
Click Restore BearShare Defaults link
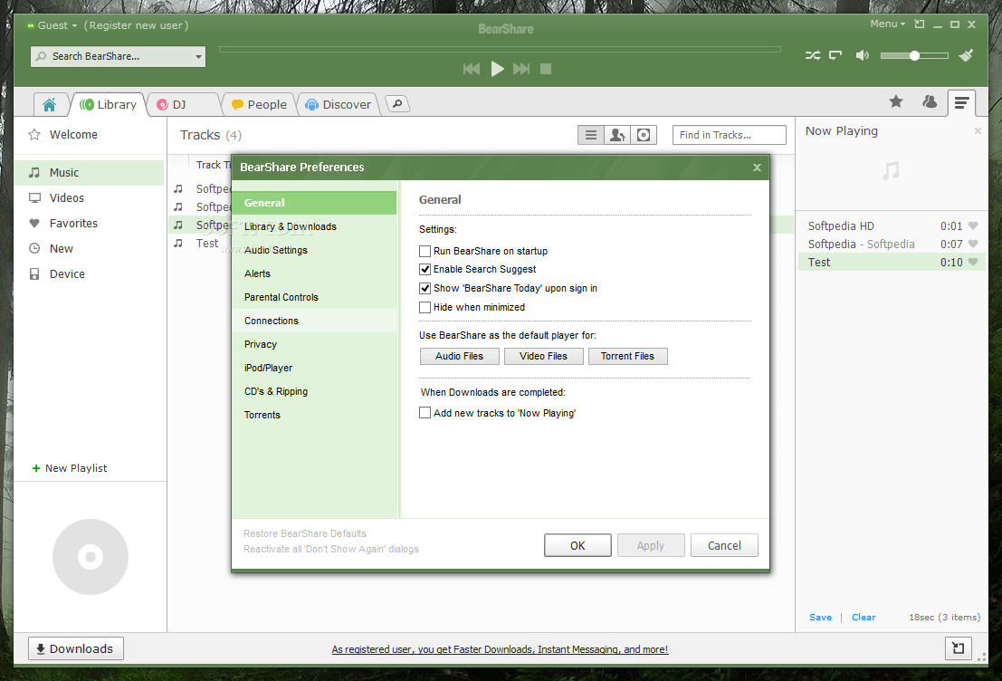[305, 533]
